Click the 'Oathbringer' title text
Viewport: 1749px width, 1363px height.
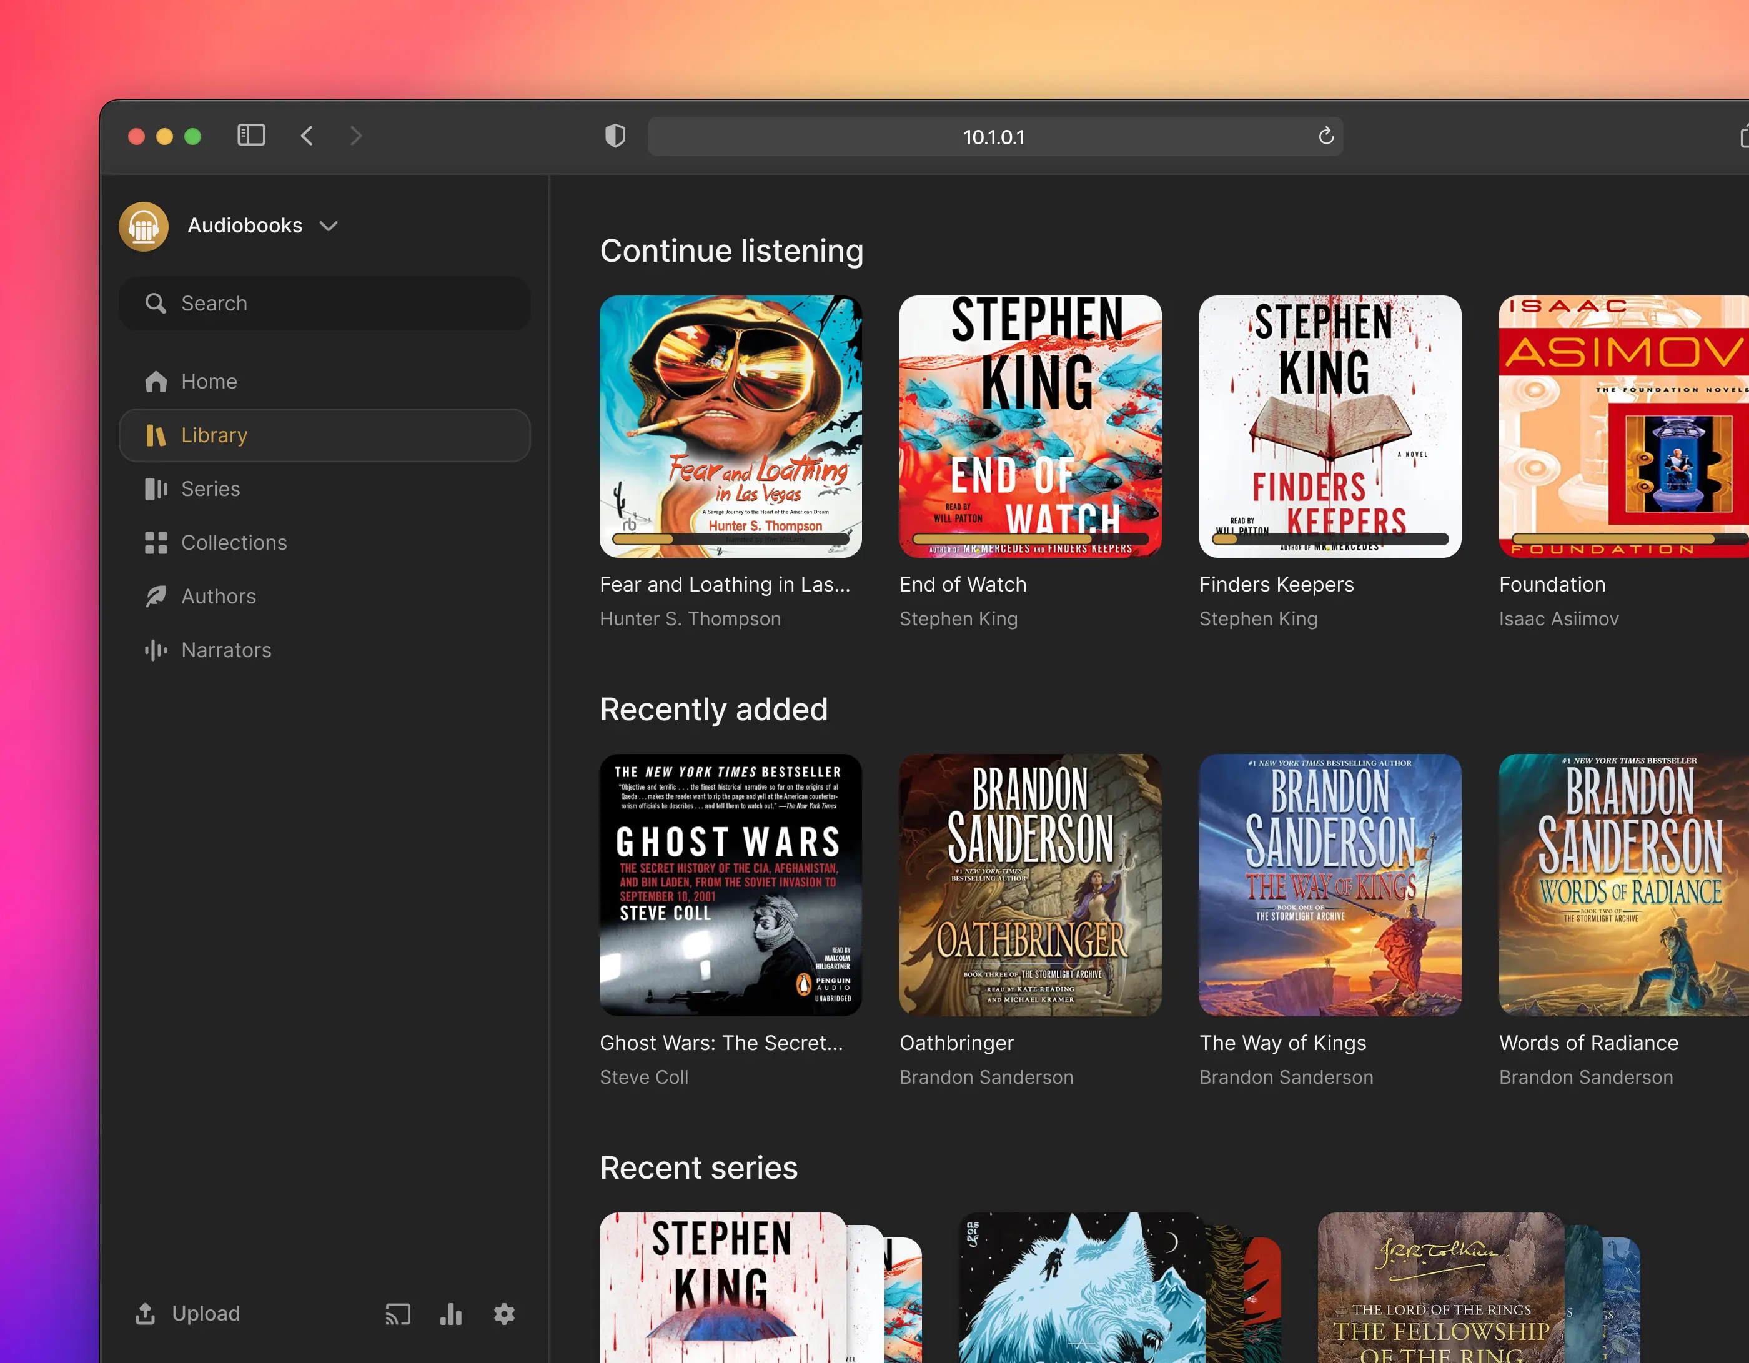click(956, 1043)
